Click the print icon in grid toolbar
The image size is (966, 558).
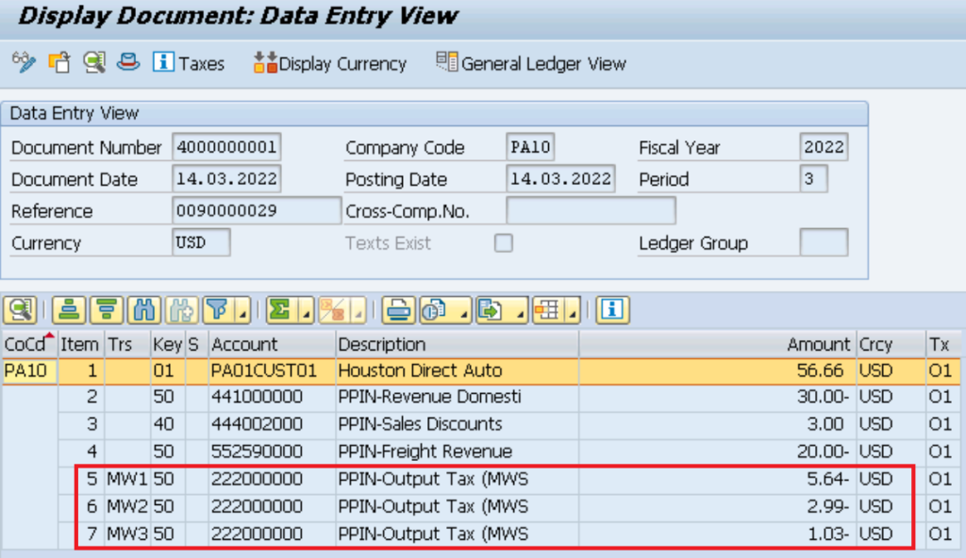398,309
